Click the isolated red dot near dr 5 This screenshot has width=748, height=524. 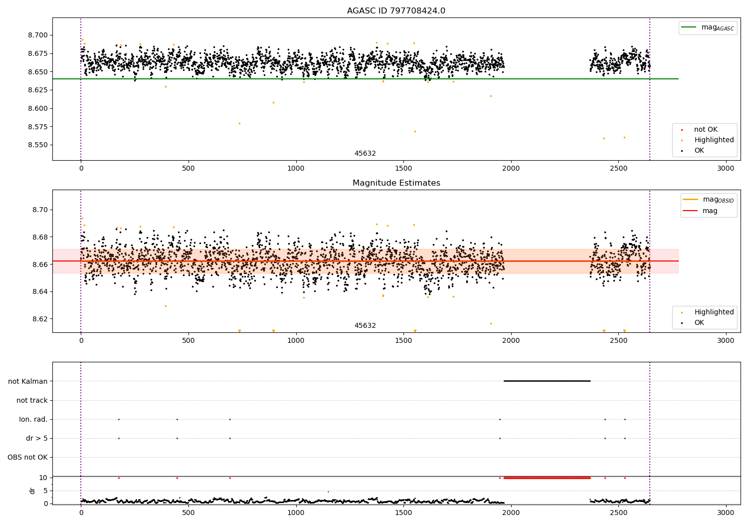tap(328, 492)
